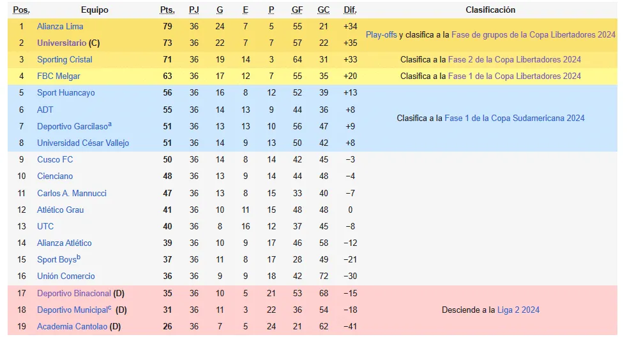Image resolution: width=627 pixels, height=337 pixels.
Task: Open the Deportivo Garcilaso link
Action: tap(72, 127)
